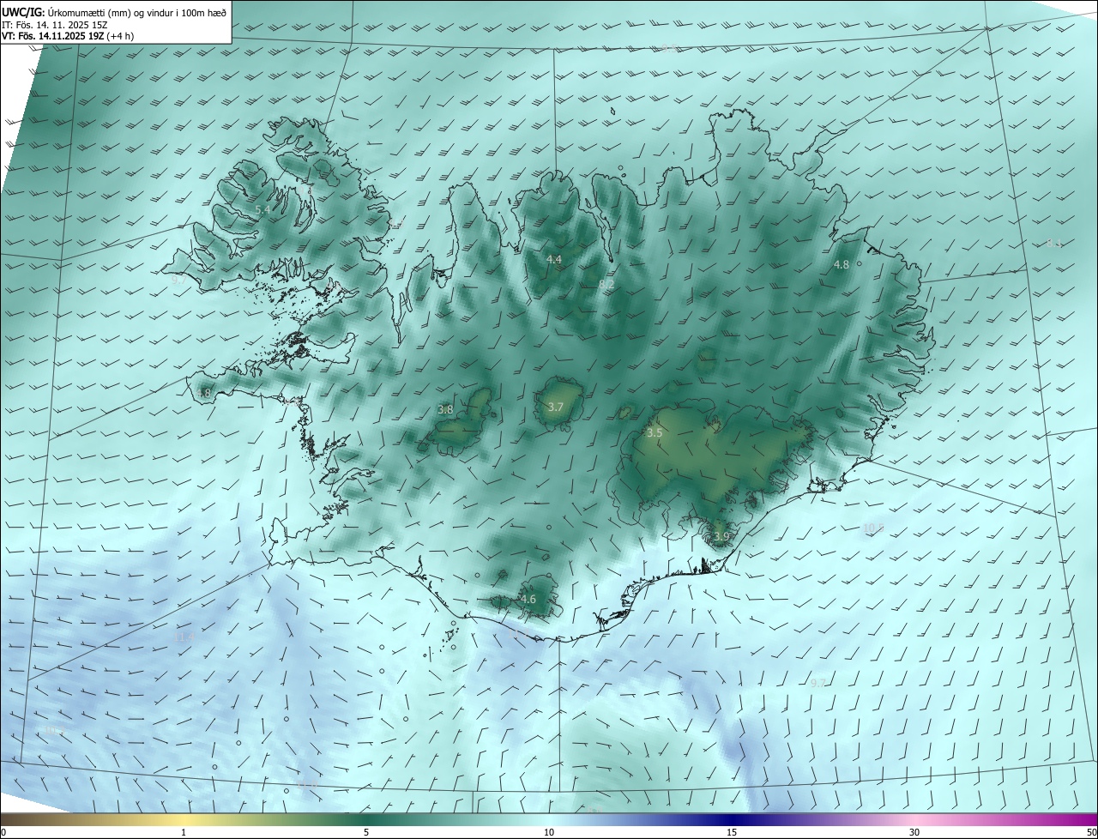Click the 9.7 value off the Westfjords coast
Viewport: 1098px width, 839px height.
179,280
